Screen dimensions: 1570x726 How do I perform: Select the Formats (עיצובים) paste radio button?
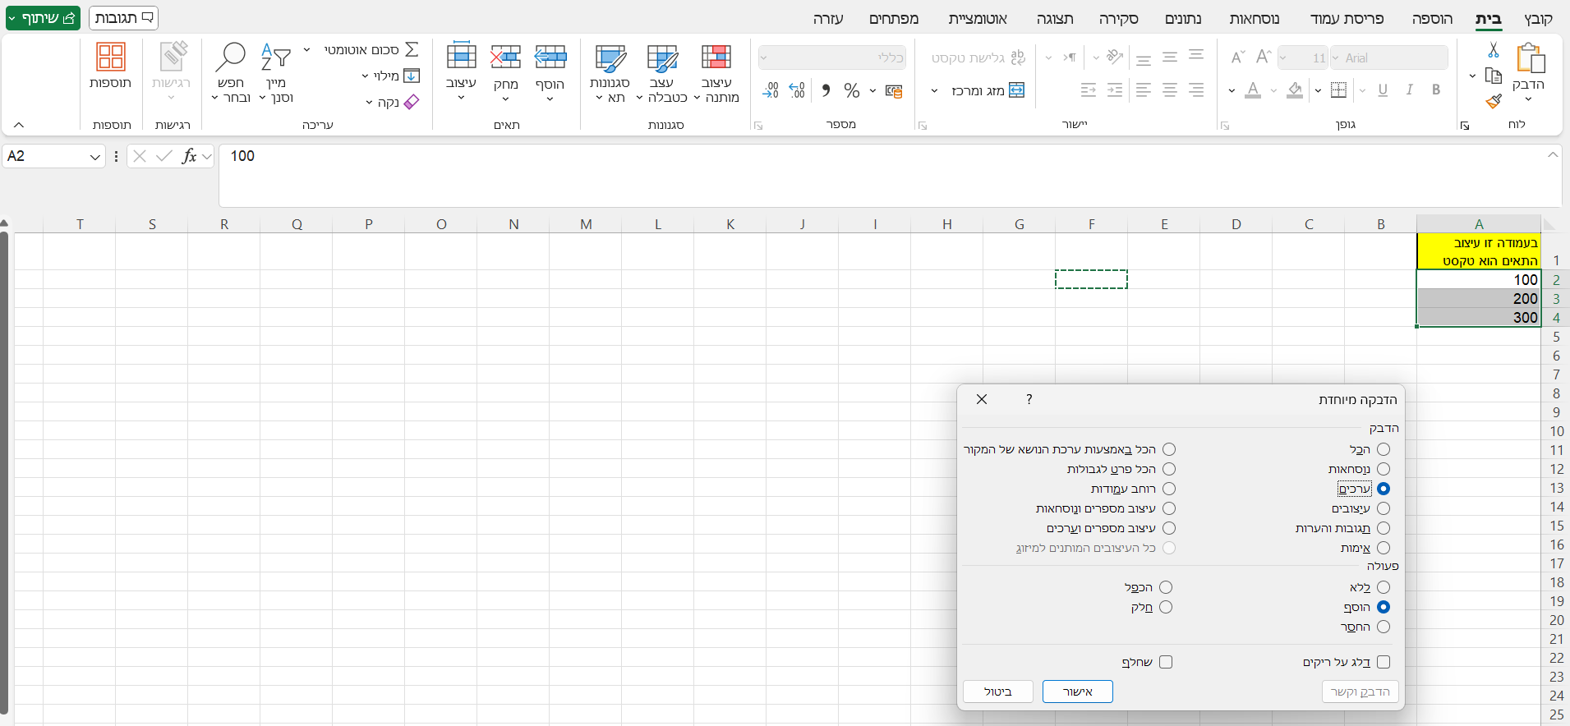click(x=1384, y=508)
